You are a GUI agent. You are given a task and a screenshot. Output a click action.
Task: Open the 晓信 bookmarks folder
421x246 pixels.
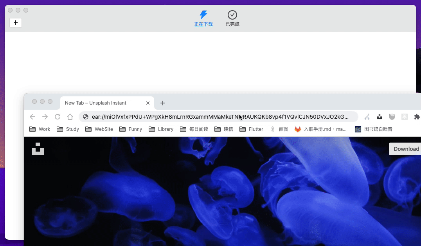[x=224, y=129]
